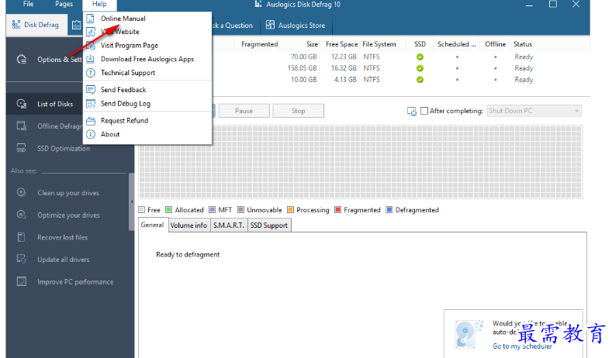Click the cluster map grid area

(361, 162)
